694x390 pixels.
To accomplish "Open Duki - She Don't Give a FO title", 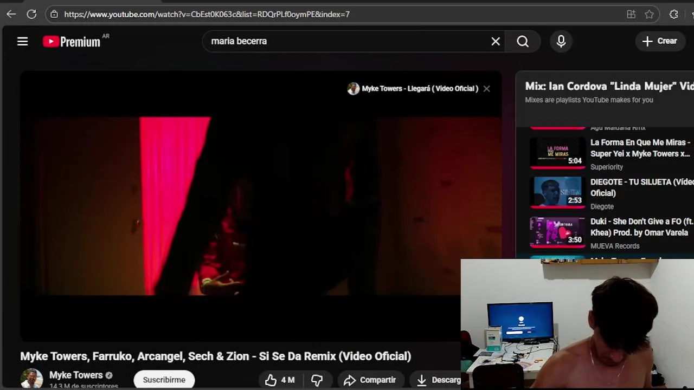I will tap(642, 227).
